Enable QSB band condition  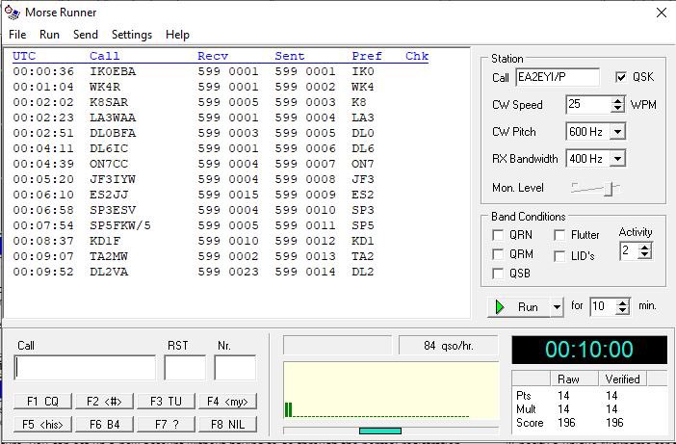click(498, 274)
